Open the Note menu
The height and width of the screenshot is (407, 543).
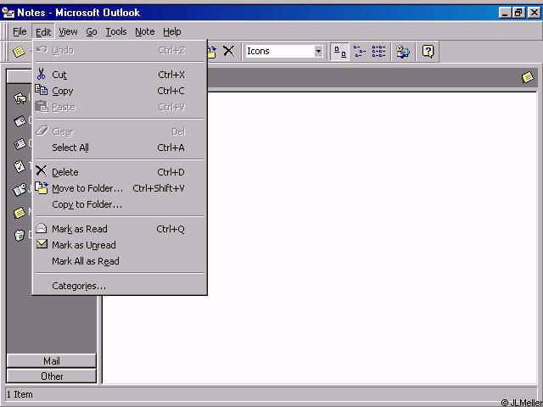[x=145, y=32]
